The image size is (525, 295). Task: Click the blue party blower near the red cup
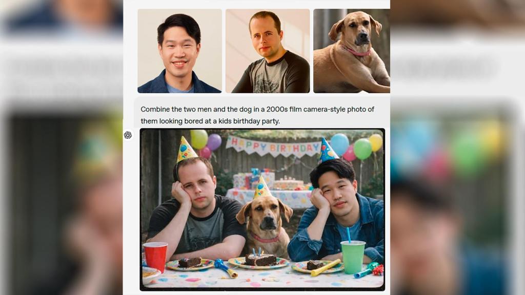[x=226, y=268]
